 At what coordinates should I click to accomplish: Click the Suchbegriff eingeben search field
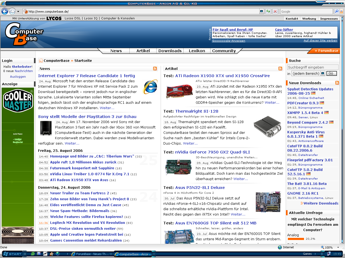pos(313,67)
